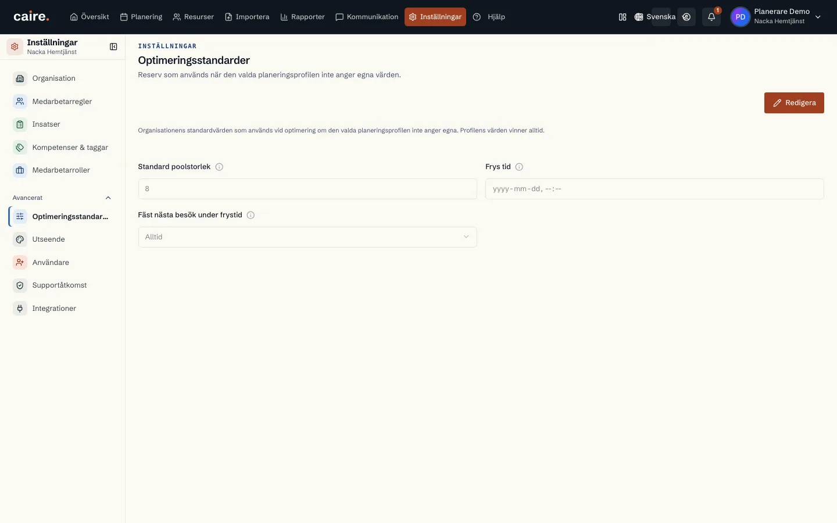Select the Inställningar top navigation item
The width and height of the screenshot is (837, 523).
pyautogui.click(x=435, y=17)
